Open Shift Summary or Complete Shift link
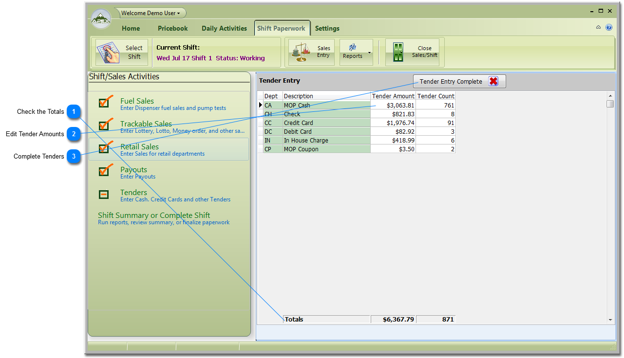The image size is (624, 358). click(154, 215)
